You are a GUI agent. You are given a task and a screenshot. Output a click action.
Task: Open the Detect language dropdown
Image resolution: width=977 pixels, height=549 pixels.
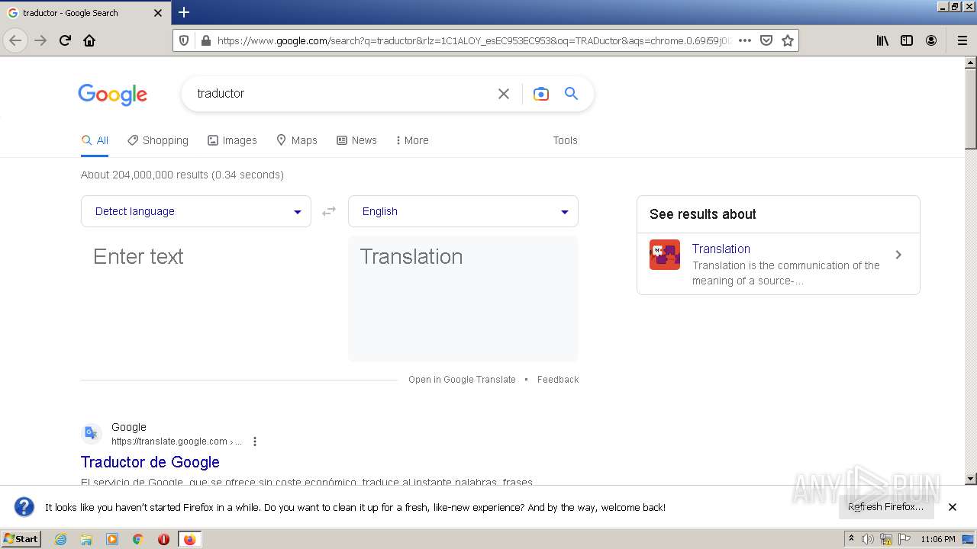point(196,211)
